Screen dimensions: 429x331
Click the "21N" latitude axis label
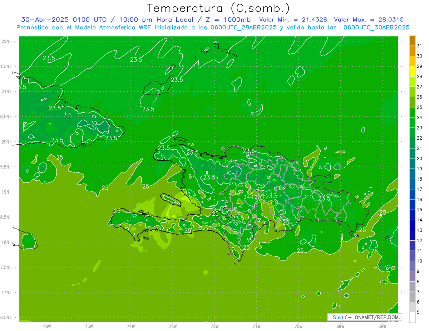point(6,92)
